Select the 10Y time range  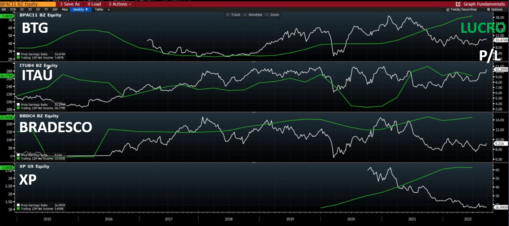tap(55, 10)
